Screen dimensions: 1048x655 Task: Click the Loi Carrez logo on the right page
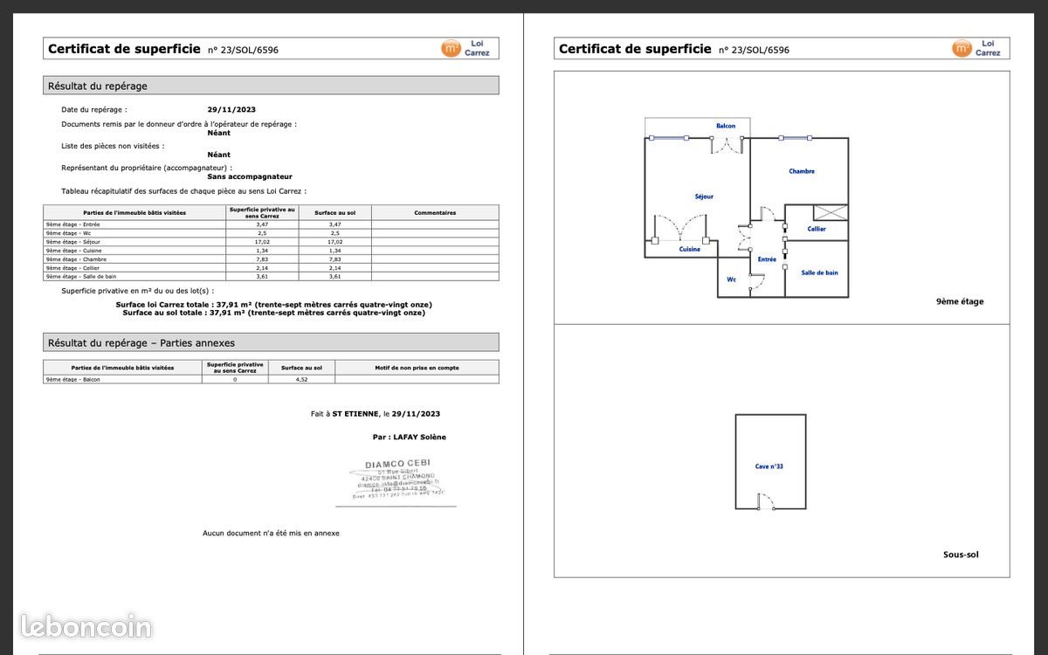click(978, 48)
